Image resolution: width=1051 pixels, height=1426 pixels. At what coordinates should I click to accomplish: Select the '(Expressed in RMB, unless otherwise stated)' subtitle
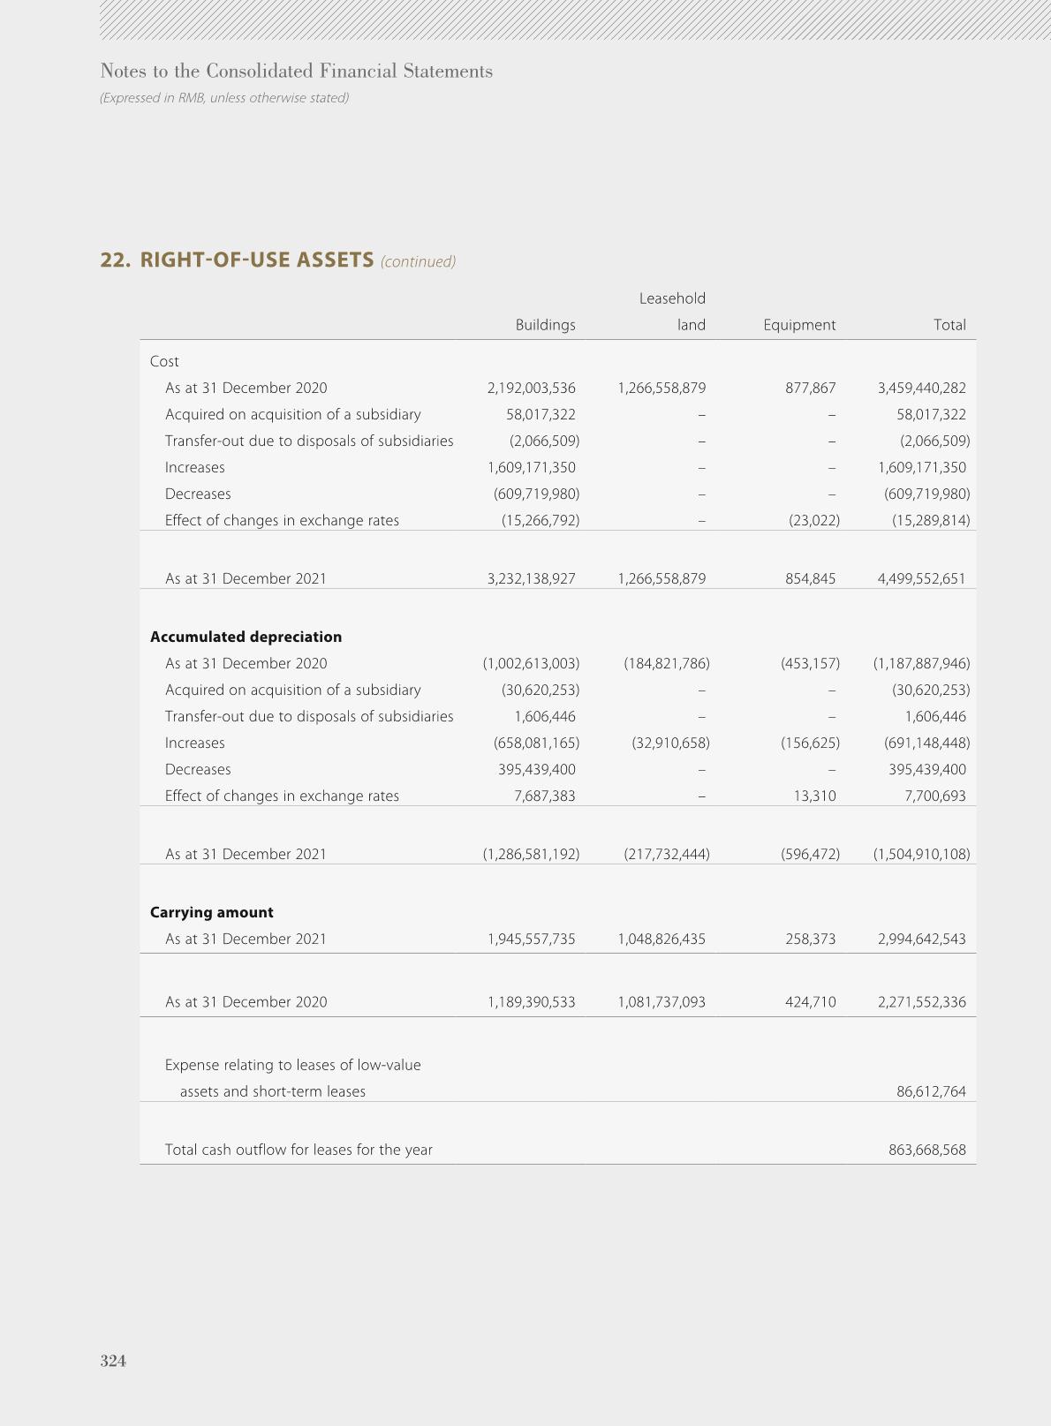(x=224, y=98)
